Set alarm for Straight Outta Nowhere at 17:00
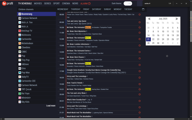 pyautogui.click(x=139, y=71)
